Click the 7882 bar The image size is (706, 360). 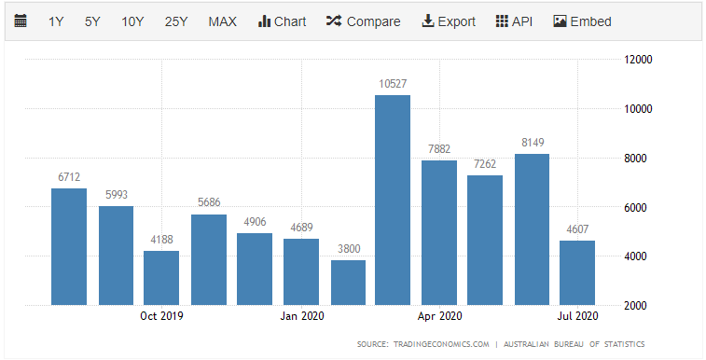pos(439,232)
